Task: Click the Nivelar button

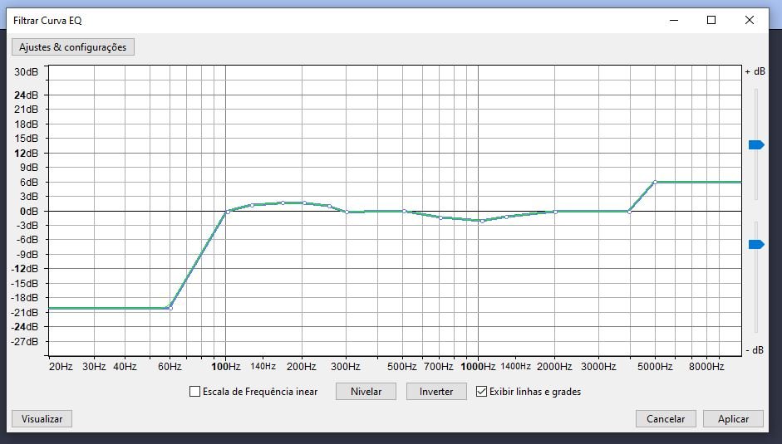Action: coord(366,392)
